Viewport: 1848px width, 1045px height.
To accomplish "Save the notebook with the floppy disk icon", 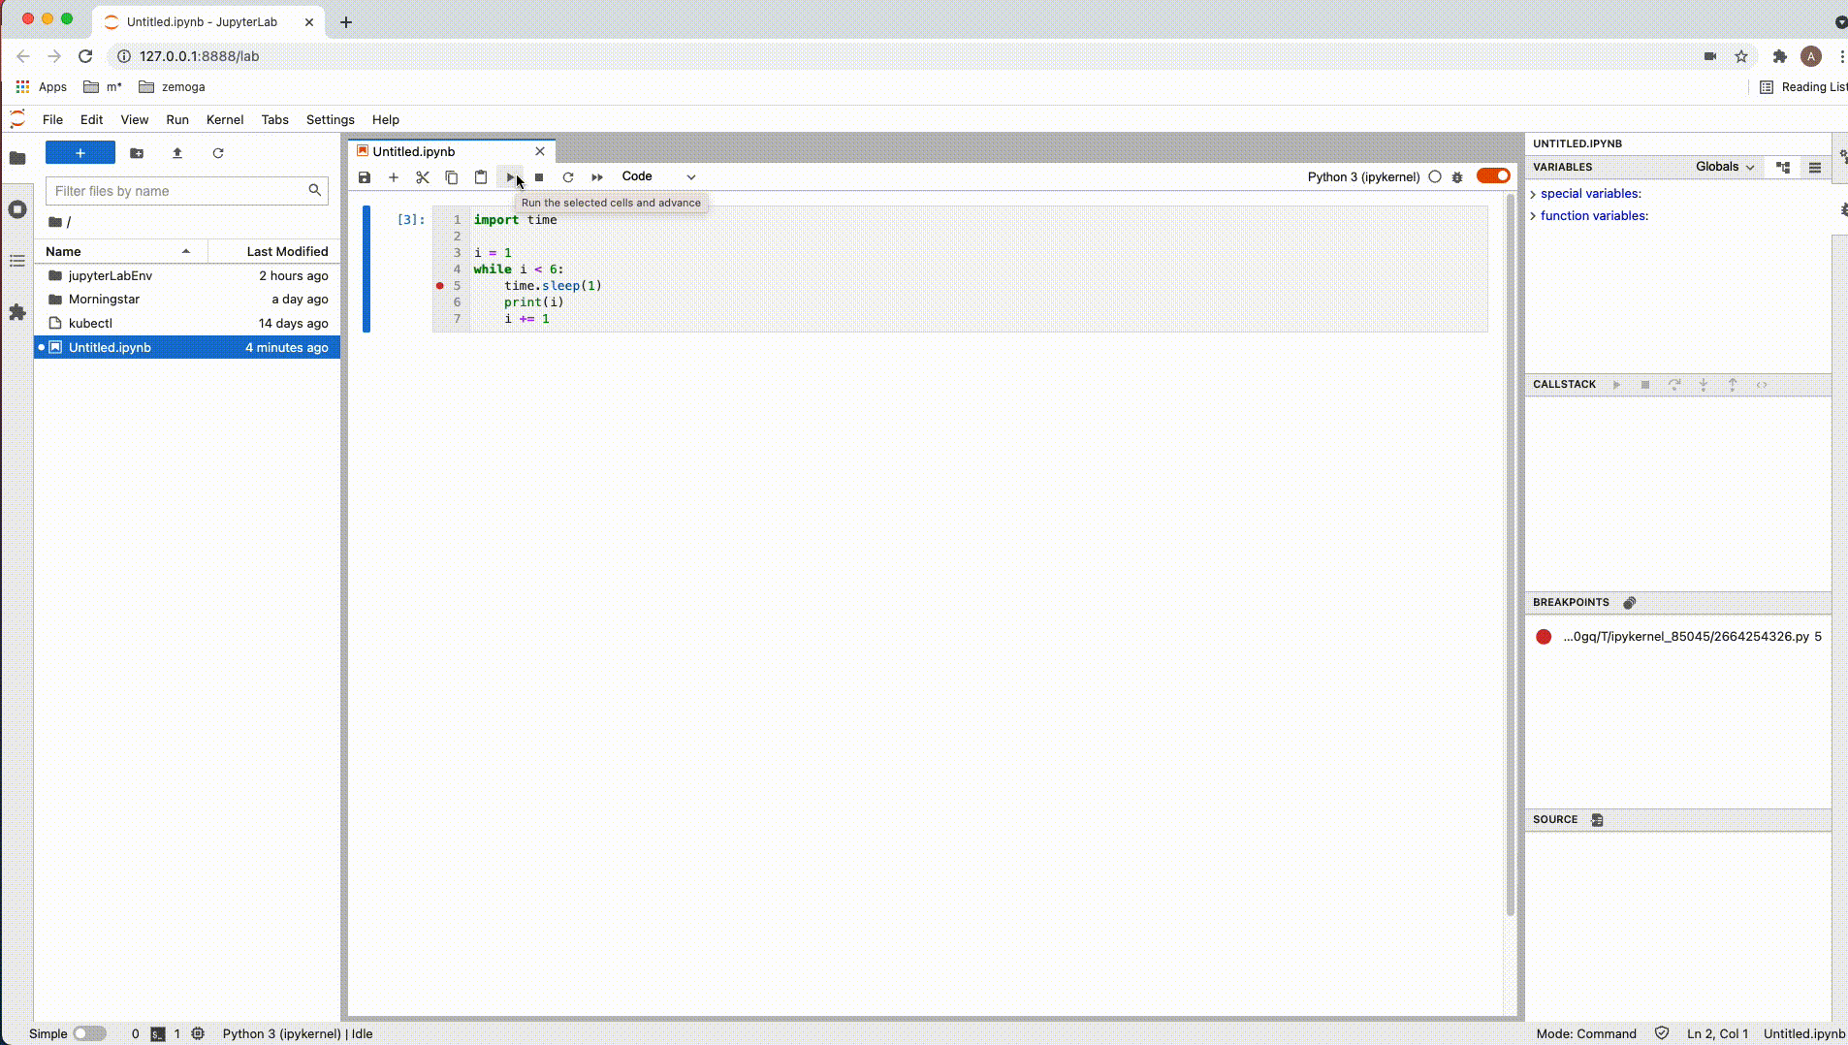I will click(x=365, y=177).
